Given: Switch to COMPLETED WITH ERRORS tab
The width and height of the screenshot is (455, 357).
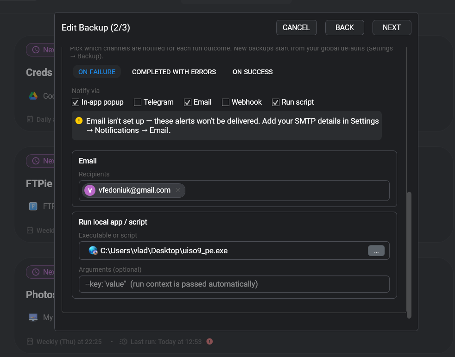Looking at the screenshot, I should point(174,72).
